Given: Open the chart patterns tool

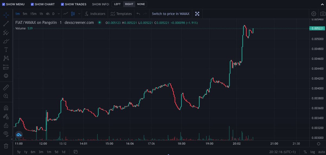Looking at the screenshot, I should pos(6,58).
